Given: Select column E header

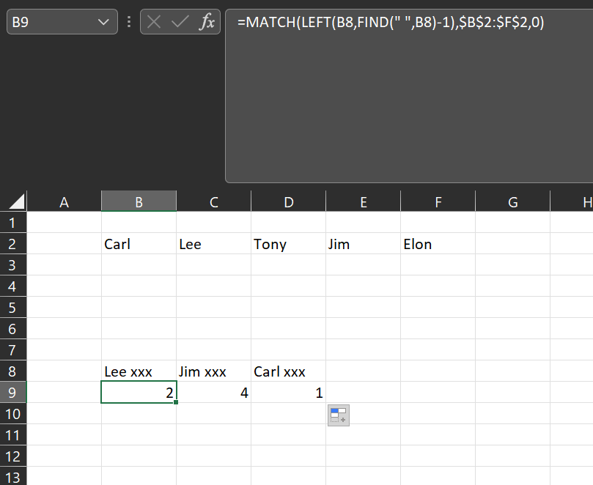Looking at the screenshot, I should coord(363,202).
